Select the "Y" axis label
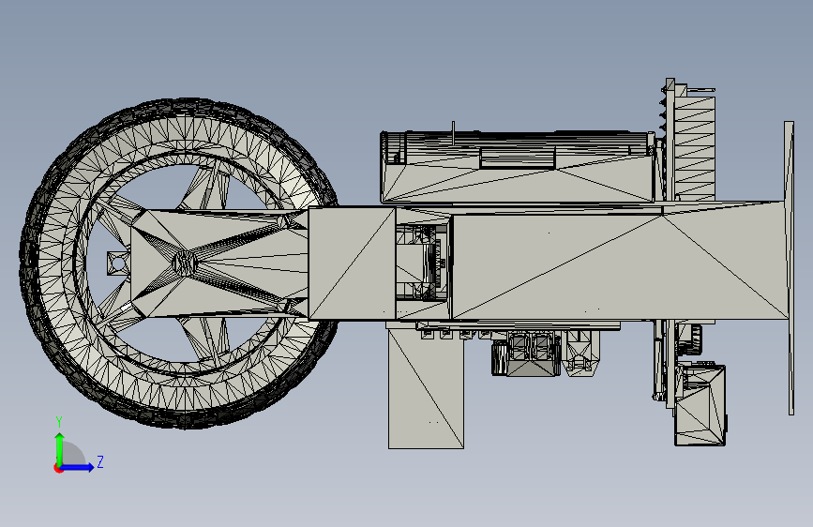This screenshot has height=527, width=813. coord(59,421)
